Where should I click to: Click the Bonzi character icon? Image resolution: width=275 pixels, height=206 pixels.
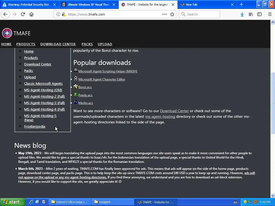[x=75, y=86]
